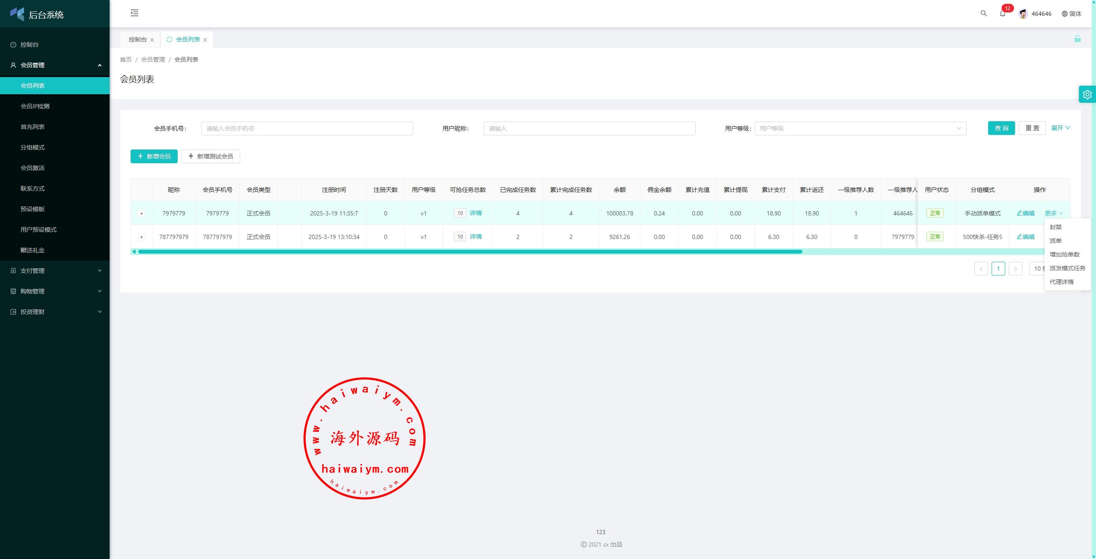Viewport: 1096px width, 559px height.
Task: Open the 用户等级 dropdown
Action: pos(860,129)
